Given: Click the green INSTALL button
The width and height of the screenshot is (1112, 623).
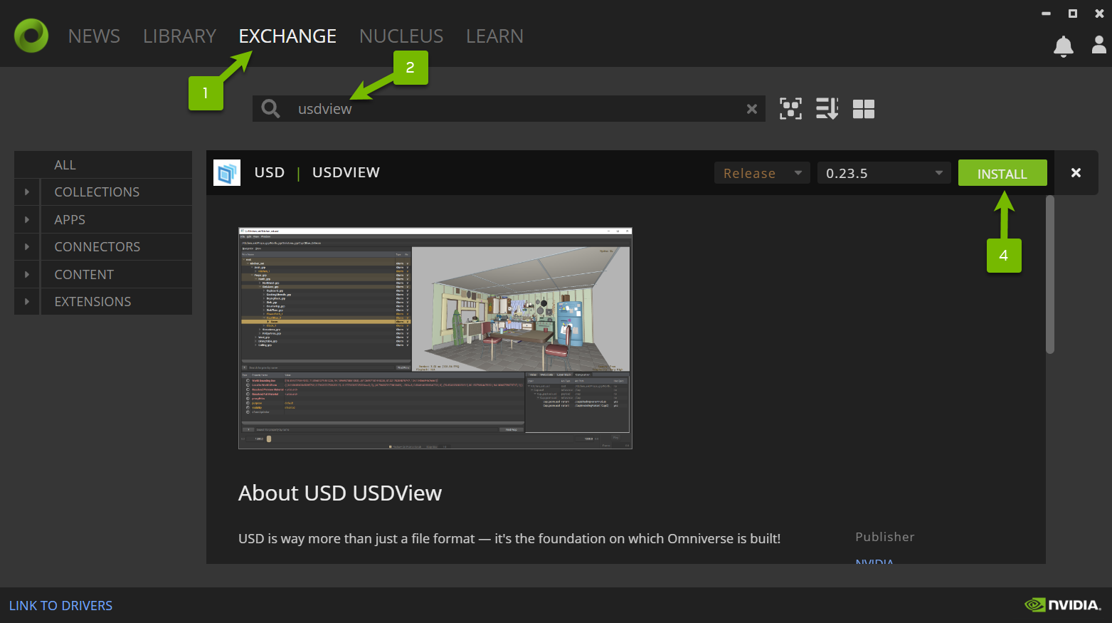Looking at the screenshot, I should (x=1002, y=173).
